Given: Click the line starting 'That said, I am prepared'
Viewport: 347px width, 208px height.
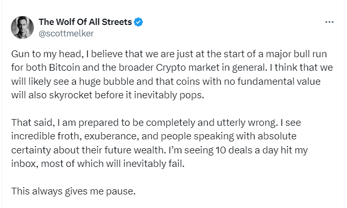Looking at the screenshot, I should (x=156, y=123).
